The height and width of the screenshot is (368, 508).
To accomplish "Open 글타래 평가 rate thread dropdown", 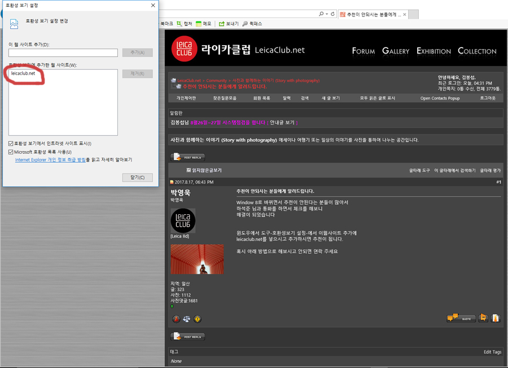I will click(490, 170).
